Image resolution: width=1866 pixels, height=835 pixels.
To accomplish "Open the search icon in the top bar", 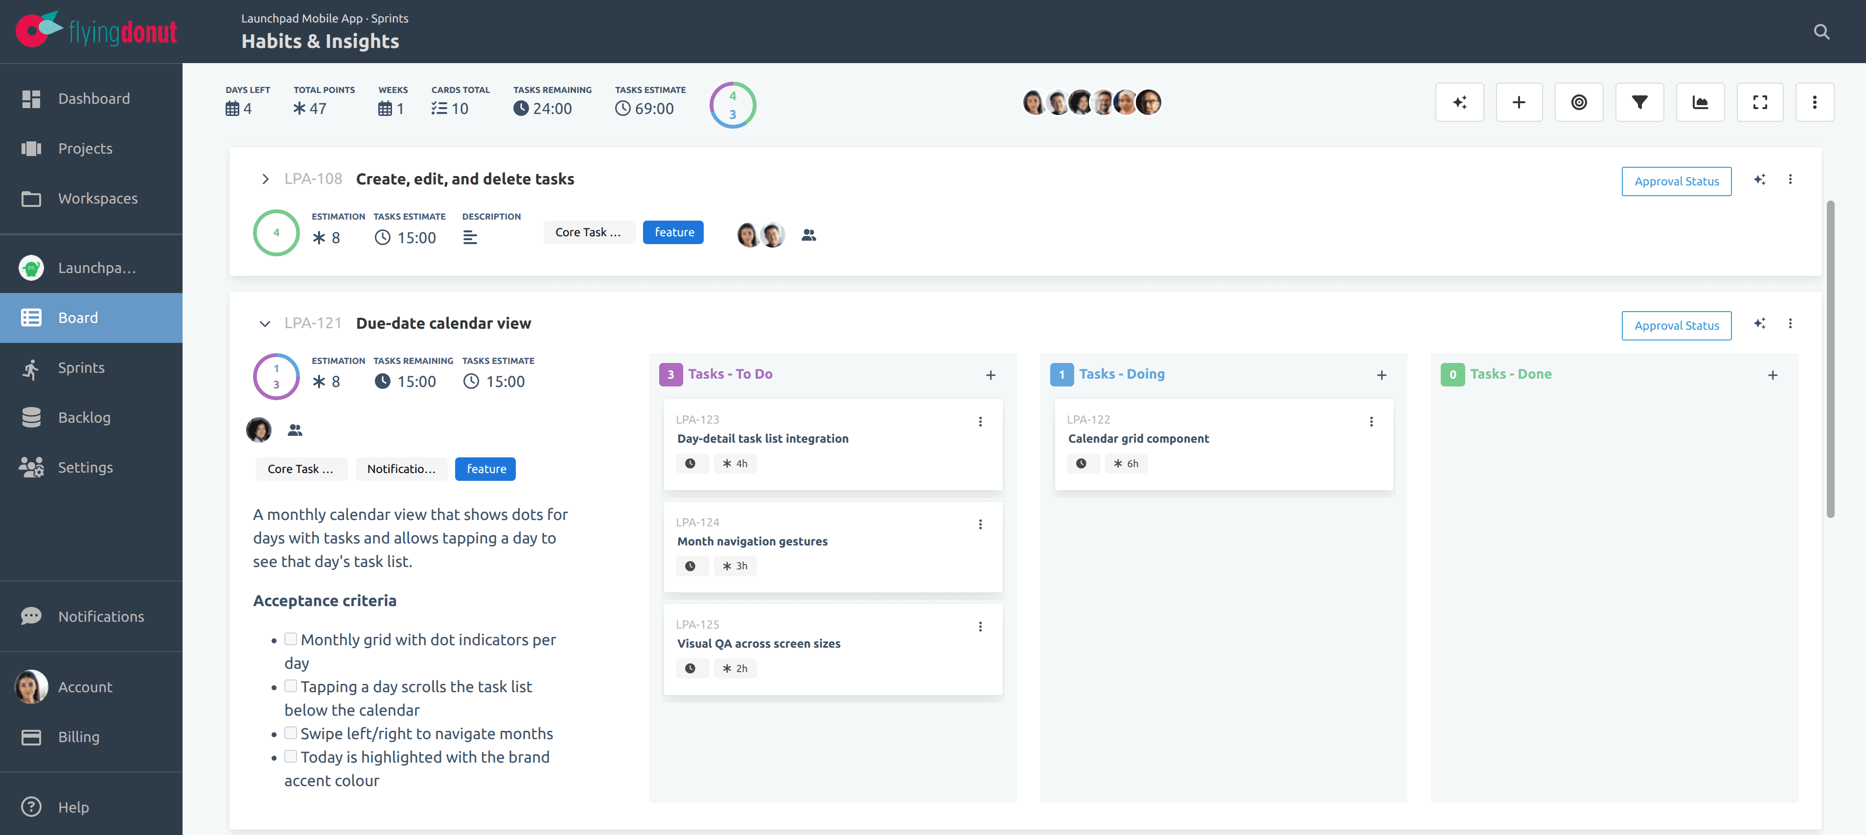I will (x=1821, y=31).
